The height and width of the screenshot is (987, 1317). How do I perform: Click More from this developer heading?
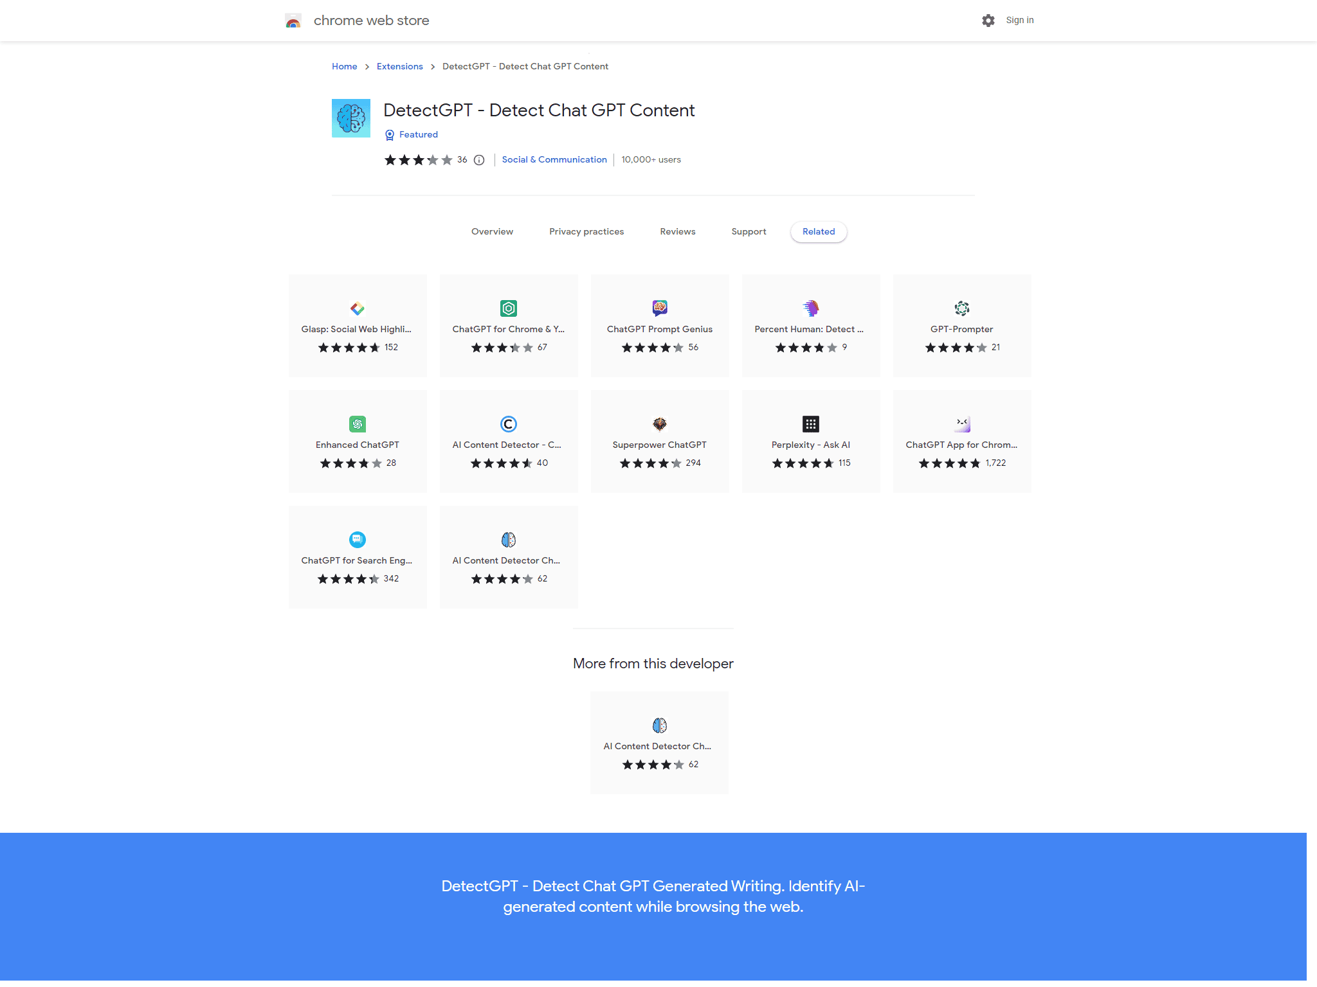pyautogui.click(x=653, y=664)
